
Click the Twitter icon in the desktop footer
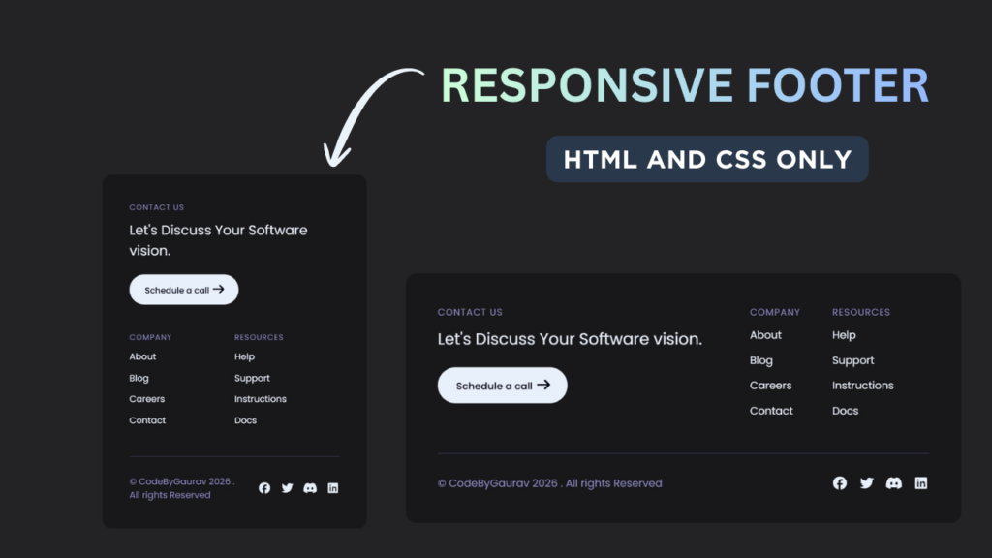[867, 482]
